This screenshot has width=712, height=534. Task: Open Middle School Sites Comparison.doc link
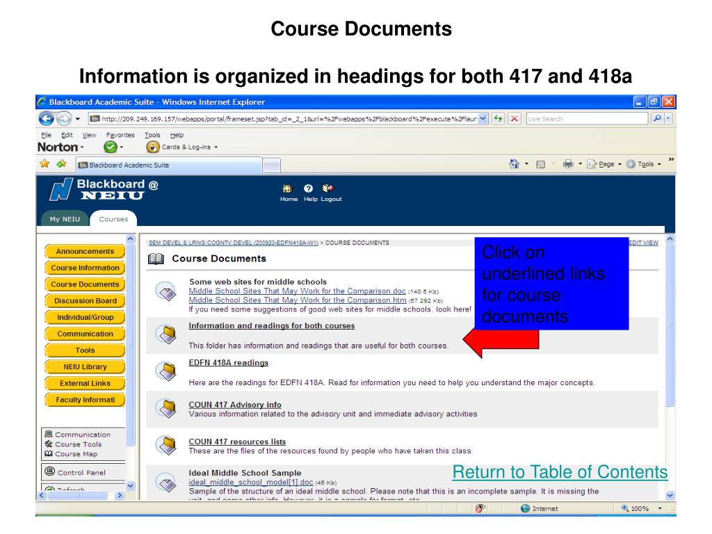pyautogui.click(x=297, y=291)
